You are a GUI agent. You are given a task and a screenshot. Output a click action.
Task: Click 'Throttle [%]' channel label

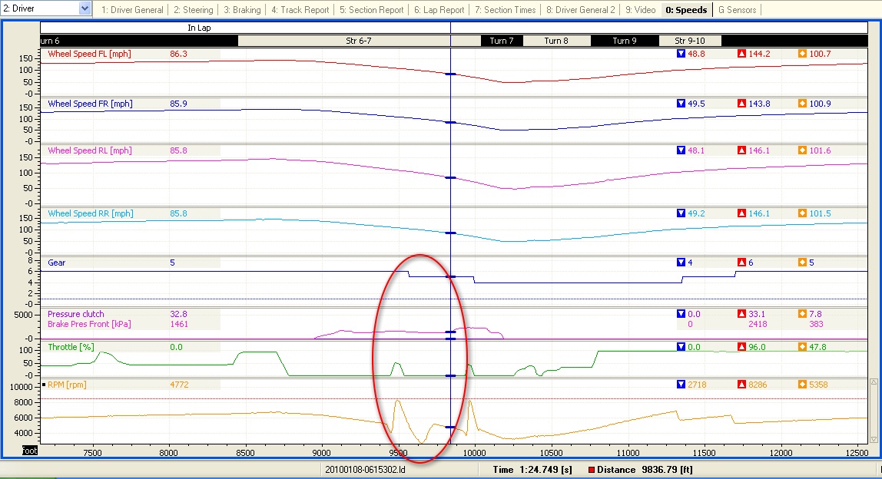point(71,347)
